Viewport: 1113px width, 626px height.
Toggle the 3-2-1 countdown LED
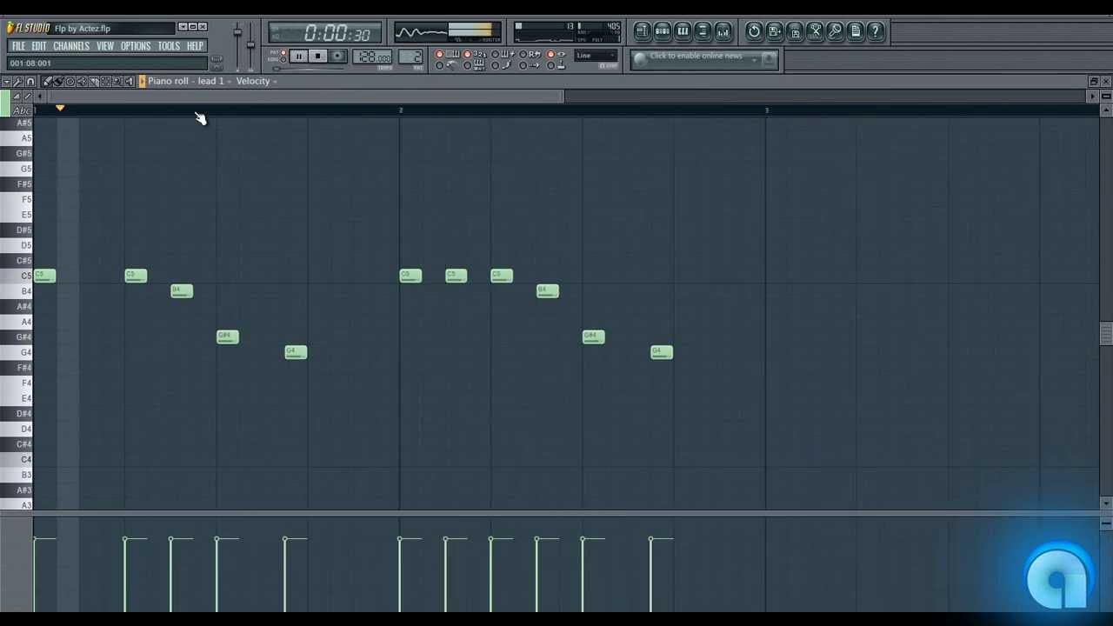tap(467, 54)
